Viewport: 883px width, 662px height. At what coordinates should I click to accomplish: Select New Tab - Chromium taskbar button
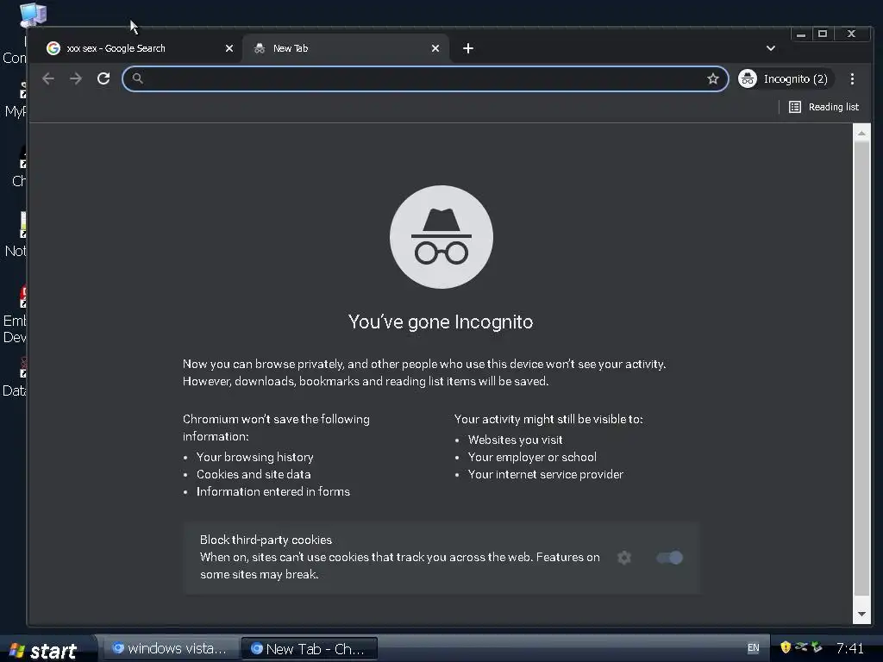310,649
